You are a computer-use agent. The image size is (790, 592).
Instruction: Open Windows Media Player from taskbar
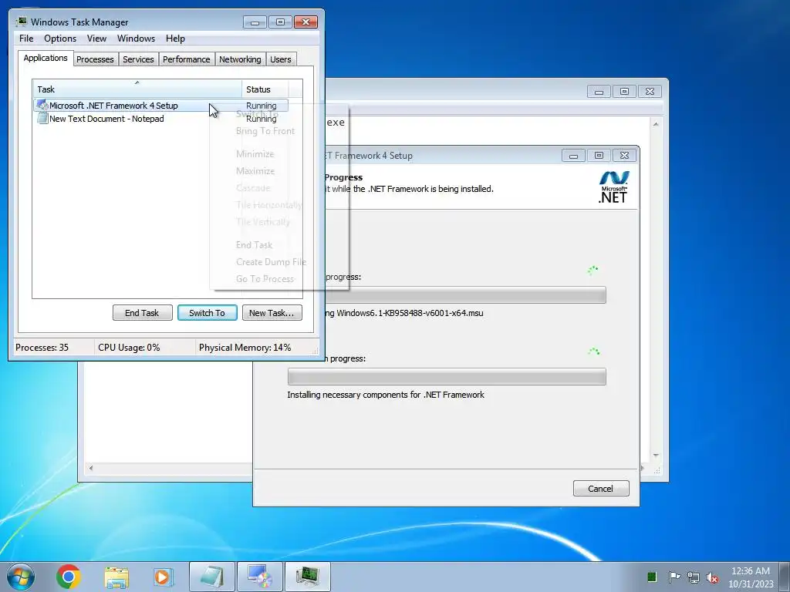pos(163,577)
